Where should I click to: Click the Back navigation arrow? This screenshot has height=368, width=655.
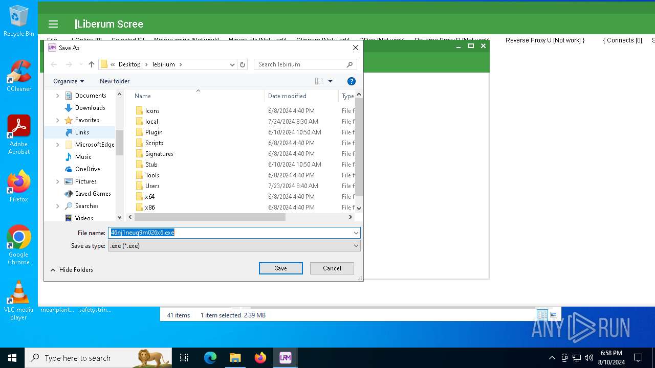[x=54, y=64]
